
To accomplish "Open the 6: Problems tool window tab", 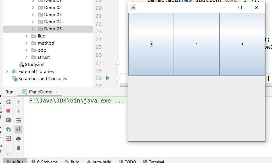I will 44,161.
